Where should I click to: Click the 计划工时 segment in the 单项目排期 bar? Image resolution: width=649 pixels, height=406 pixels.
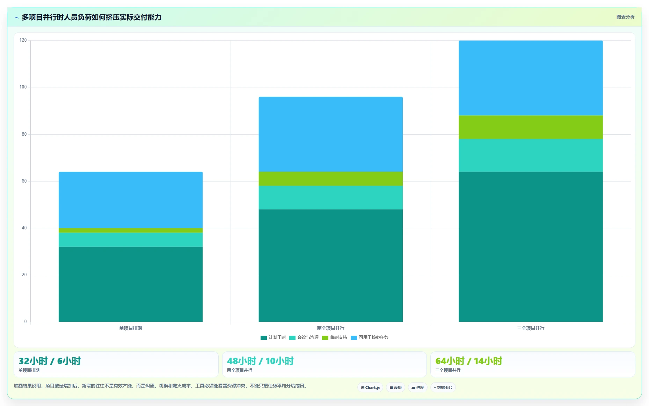[131, 284]
